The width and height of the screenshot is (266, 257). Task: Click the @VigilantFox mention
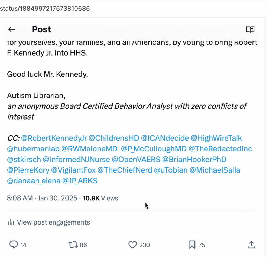pos(73,170)
